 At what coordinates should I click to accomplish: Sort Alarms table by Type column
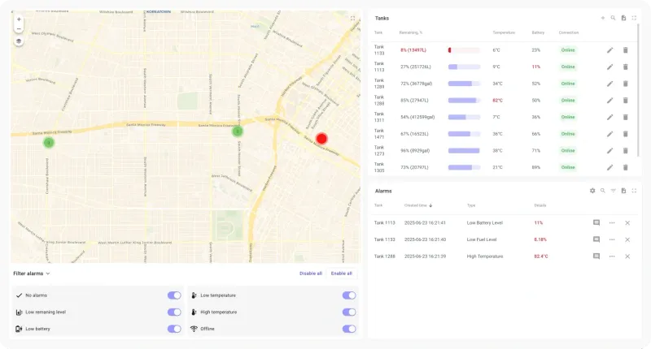pyautogui.click(x=471, y=205)
